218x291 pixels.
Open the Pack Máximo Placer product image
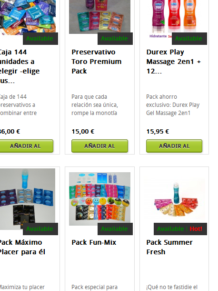(x=28, y=199)
